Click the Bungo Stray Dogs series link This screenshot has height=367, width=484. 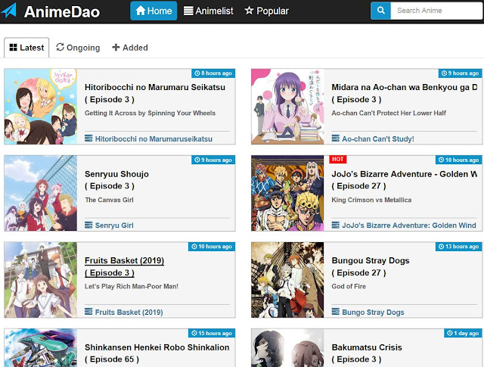pos(373,312)
